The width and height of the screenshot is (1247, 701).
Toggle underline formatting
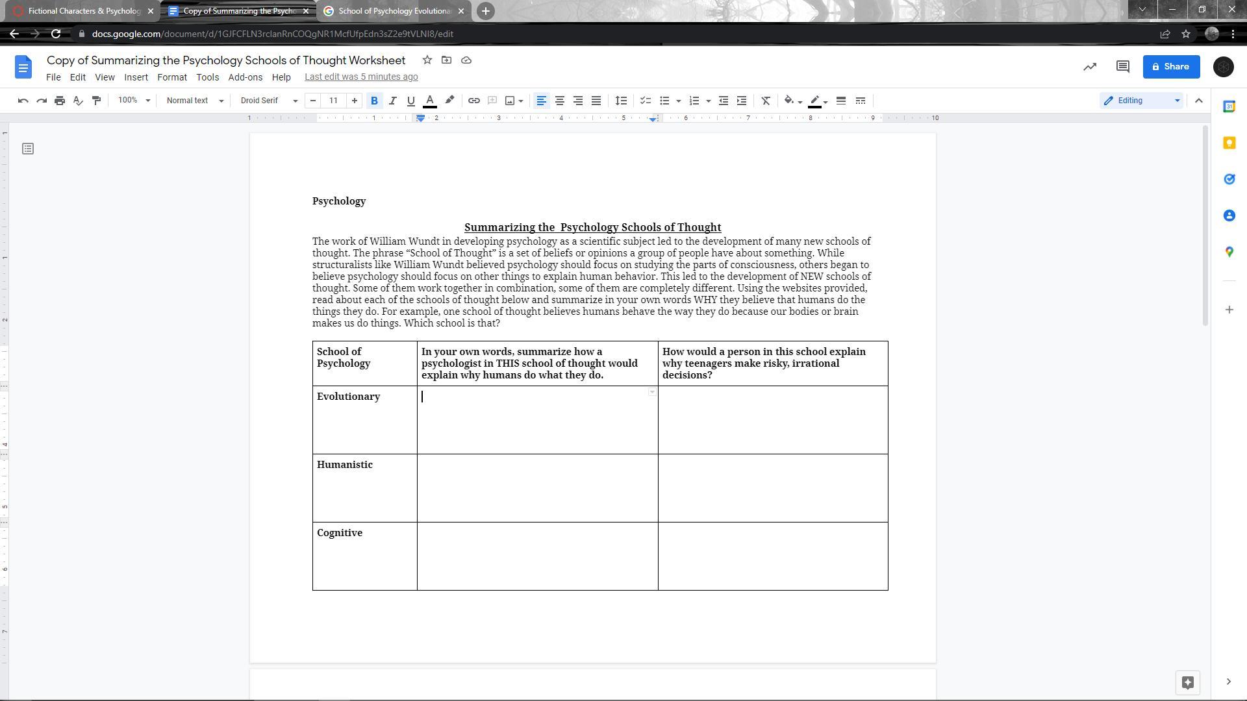(x=410, y=101)
